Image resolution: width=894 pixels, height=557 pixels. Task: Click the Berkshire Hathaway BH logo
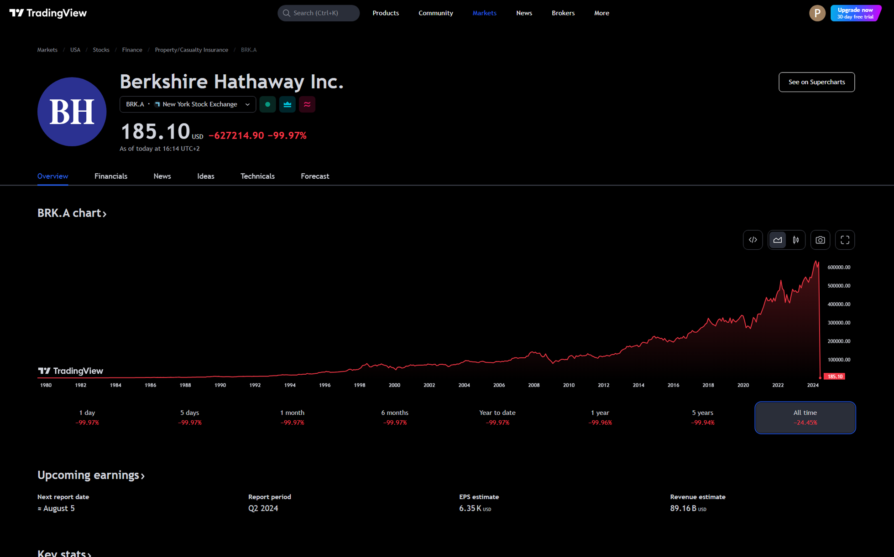tap(72, 112)
